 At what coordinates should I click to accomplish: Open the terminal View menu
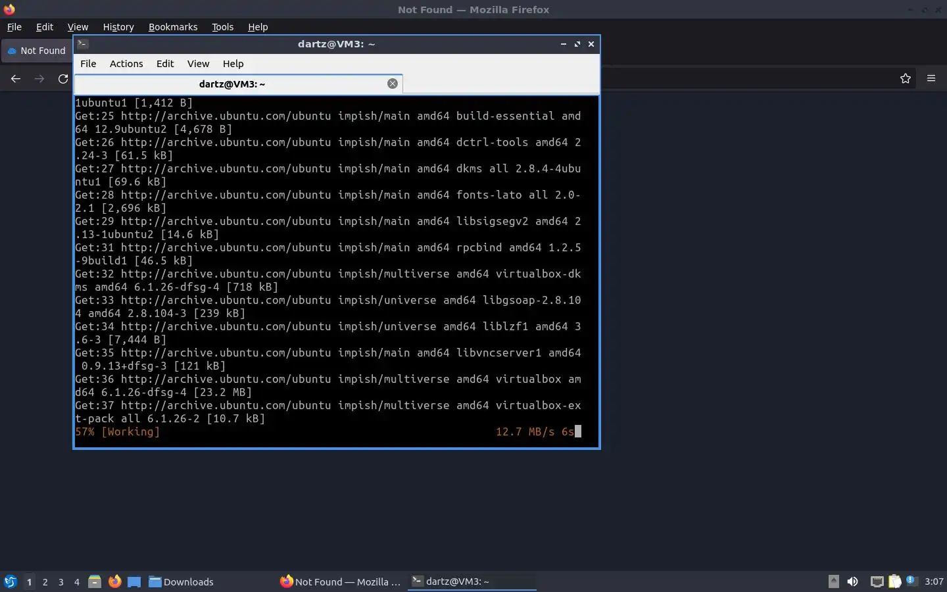click(198, 64)
